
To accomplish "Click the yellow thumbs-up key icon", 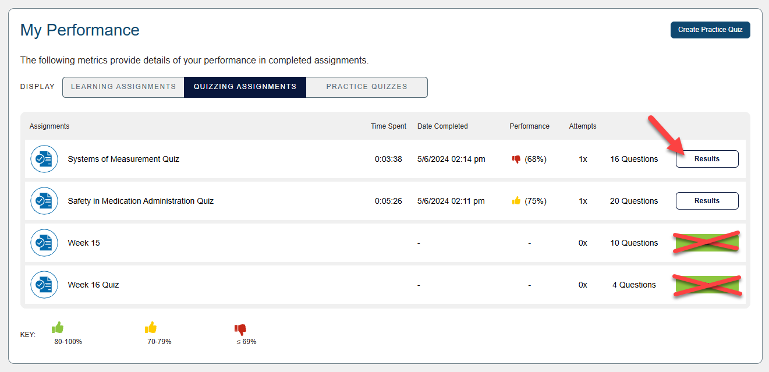I will point(151,328).
